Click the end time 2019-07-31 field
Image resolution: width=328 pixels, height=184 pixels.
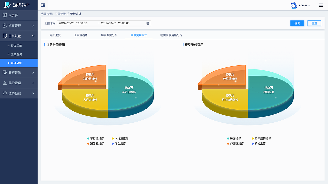pos(115,23)
